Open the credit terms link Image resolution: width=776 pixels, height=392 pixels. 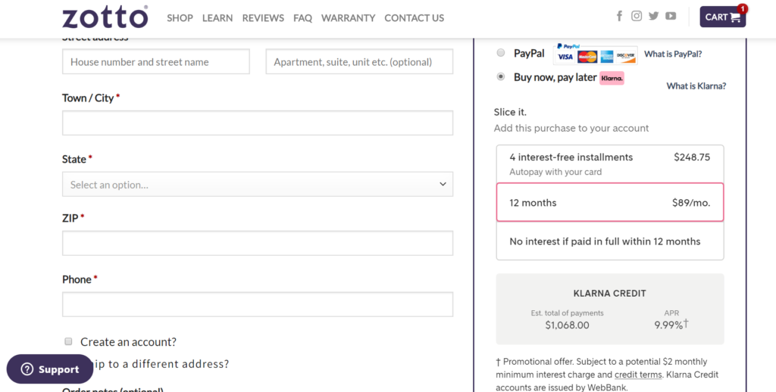637,375
